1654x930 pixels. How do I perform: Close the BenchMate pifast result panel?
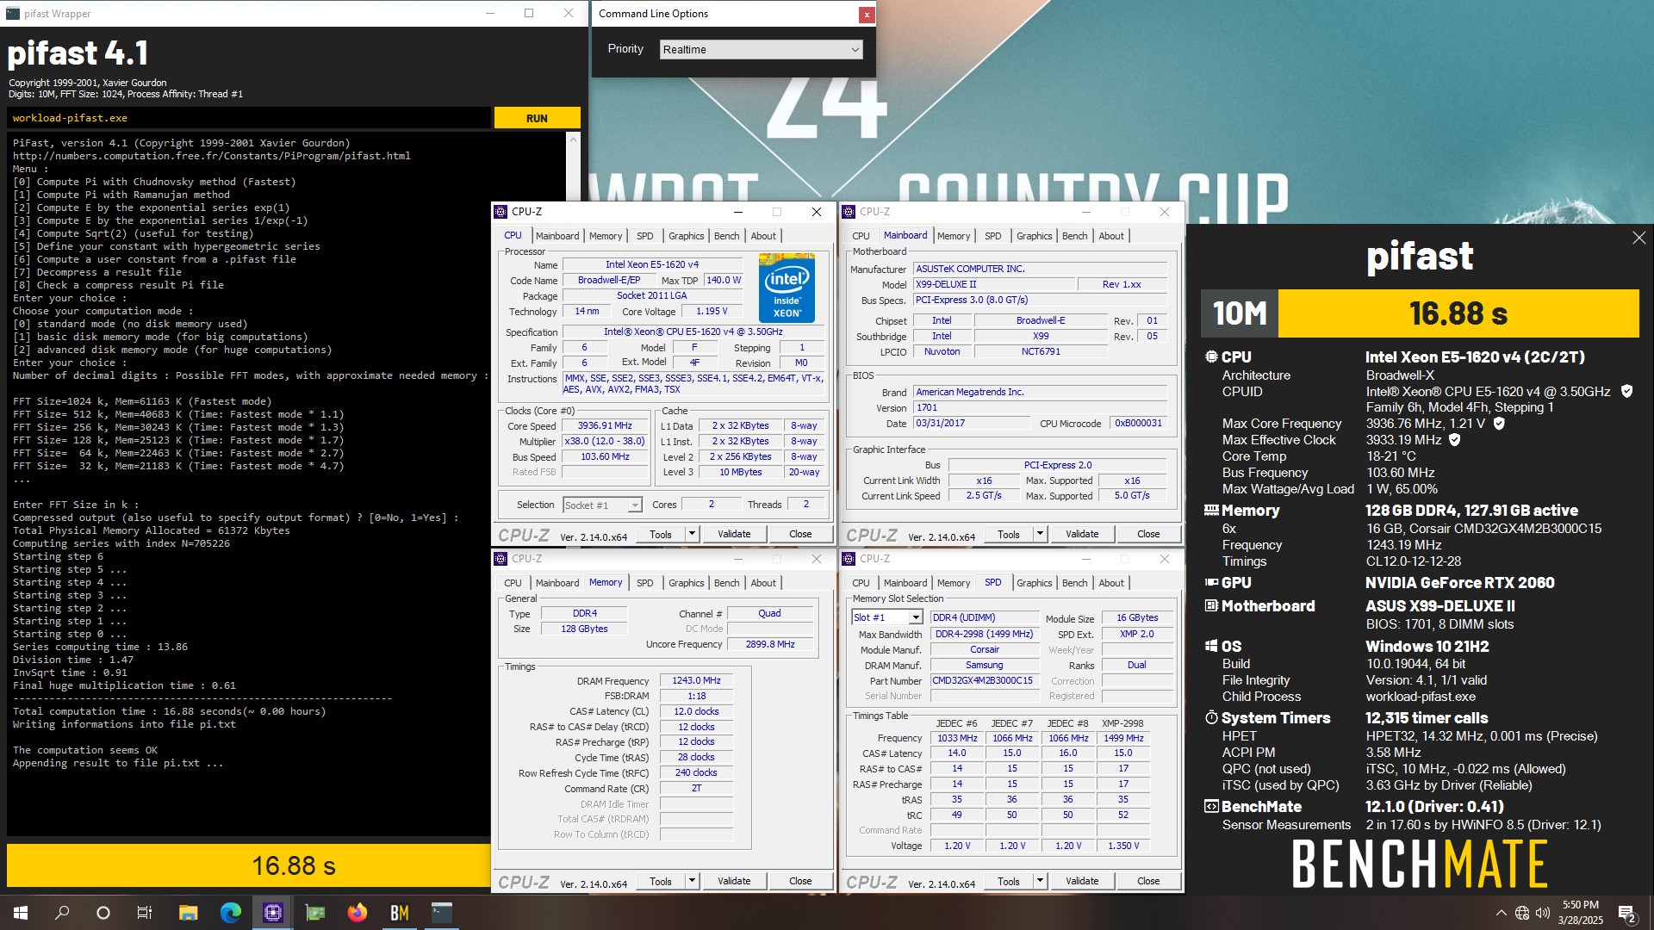tap(1638, 238)
